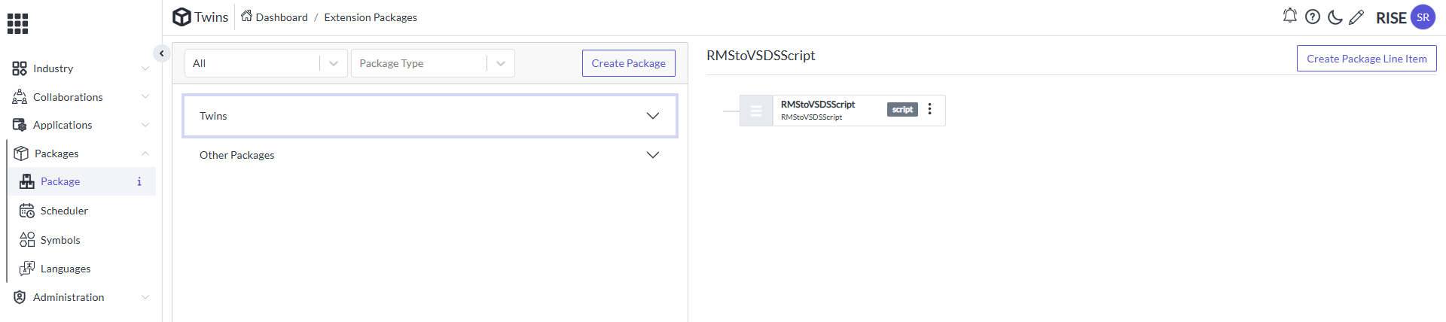Expand the Twins package group
The height and width of the screenshot is (322, 1446).
[x=430, y=116]
